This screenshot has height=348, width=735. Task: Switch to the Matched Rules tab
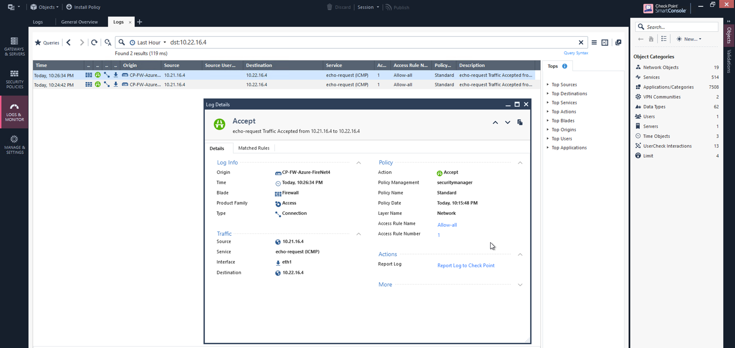tap(253, 148)
